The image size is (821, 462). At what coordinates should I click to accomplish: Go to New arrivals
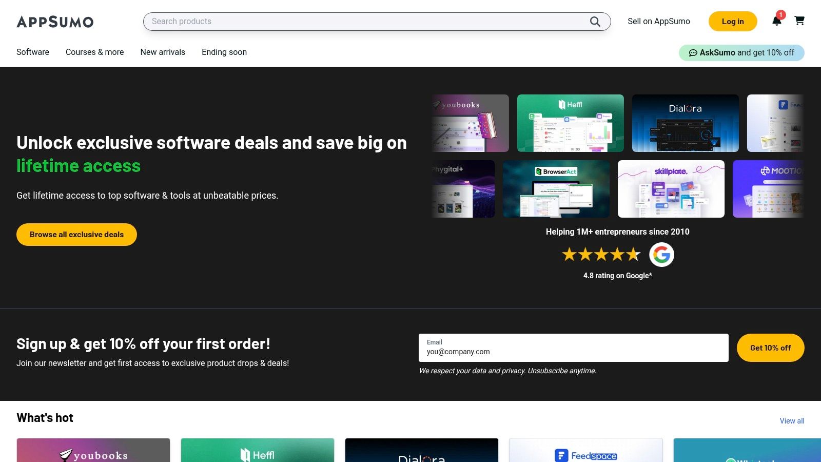pos(163,52)
